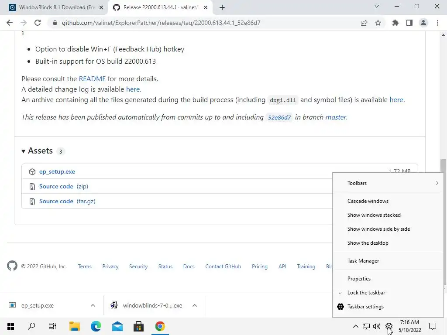The image size is (447, 335).
Task: Open the Training footer link
Action: (306, 267)
